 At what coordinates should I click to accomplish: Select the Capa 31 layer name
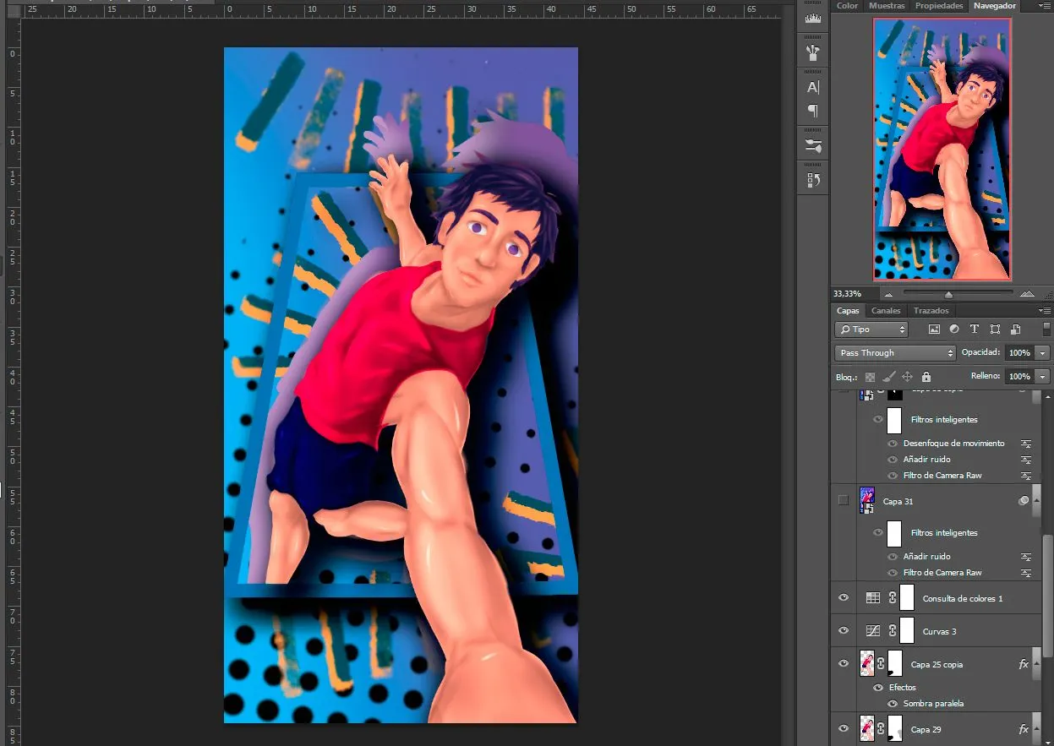pyautogui.click(x=898, y=502)
